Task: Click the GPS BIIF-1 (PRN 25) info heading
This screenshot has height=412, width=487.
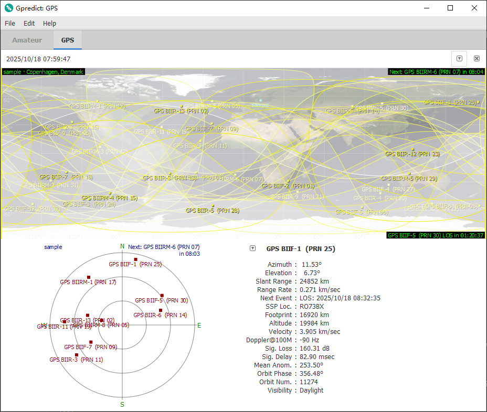Action: pyautogui.click(x=301, y=249)
